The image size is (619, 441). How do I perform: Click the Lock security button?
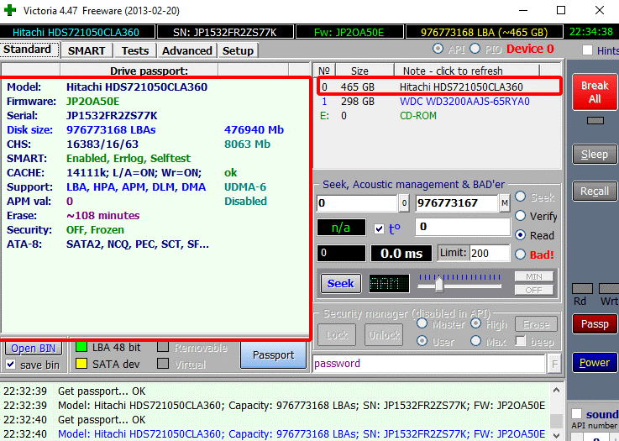[337, 335]
